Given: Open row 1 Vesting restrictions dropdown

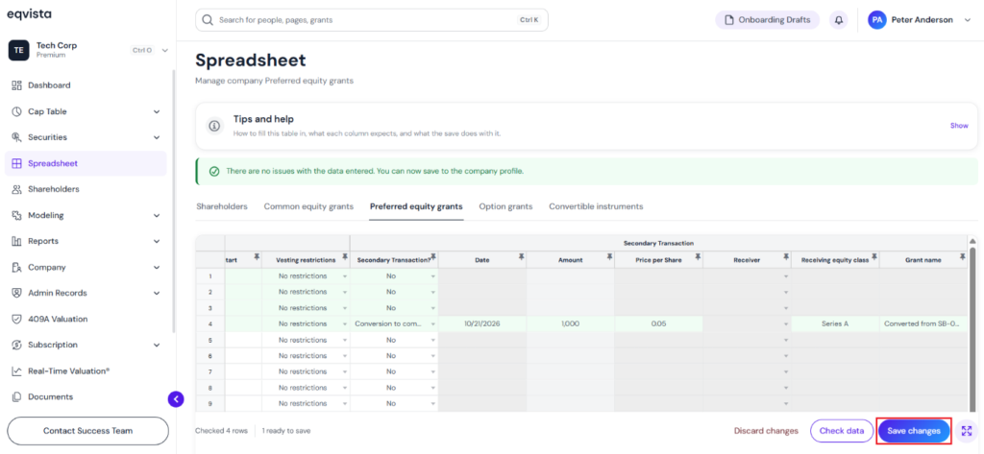Looking at the screenshot, I should [345, 275].
